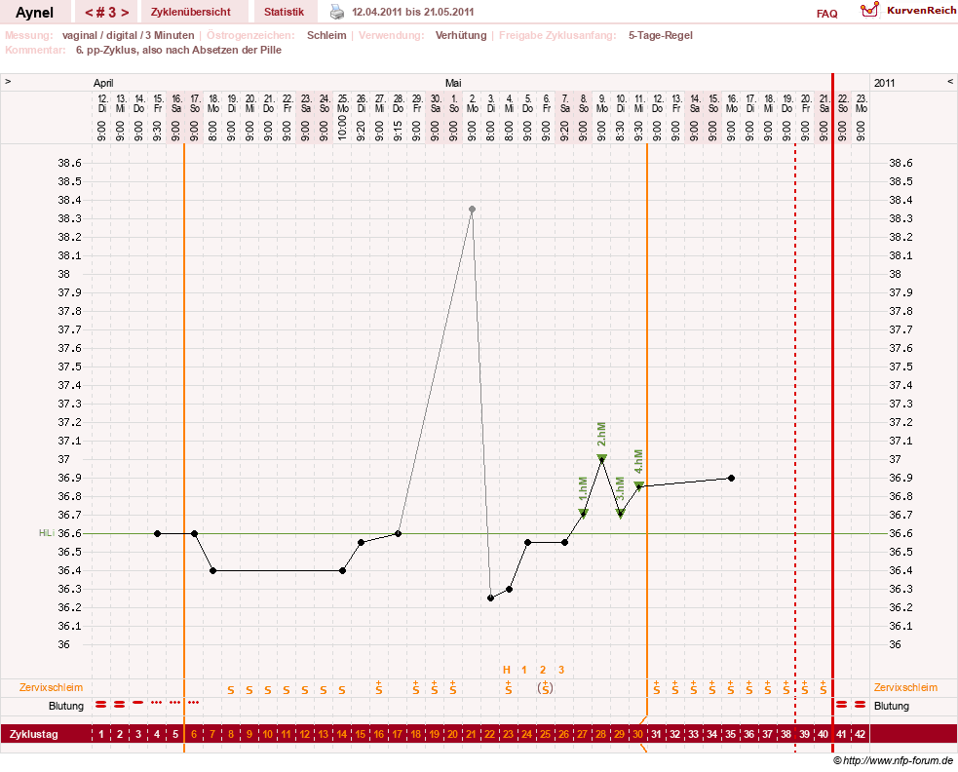This screenshot has height=772, width=958.
Task: Click the bleeding symbol on cycle day 3
Action: click(x=138, y=703)
